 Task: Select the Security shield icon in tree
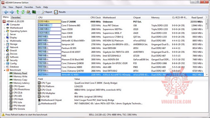click(x=8, y=60)
